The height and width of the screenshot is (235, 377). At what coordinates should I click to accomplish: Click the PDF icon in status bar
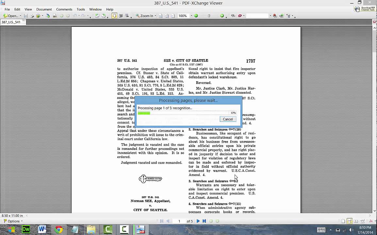click(371, 221)
